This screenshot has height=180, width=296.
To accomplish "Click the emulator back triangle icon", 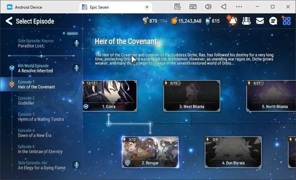I will point(224,7).
